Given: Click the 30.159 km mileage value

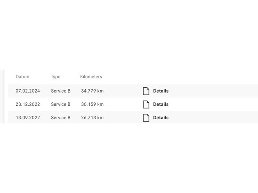Looking at the screenshot, I should click(92, 104).
